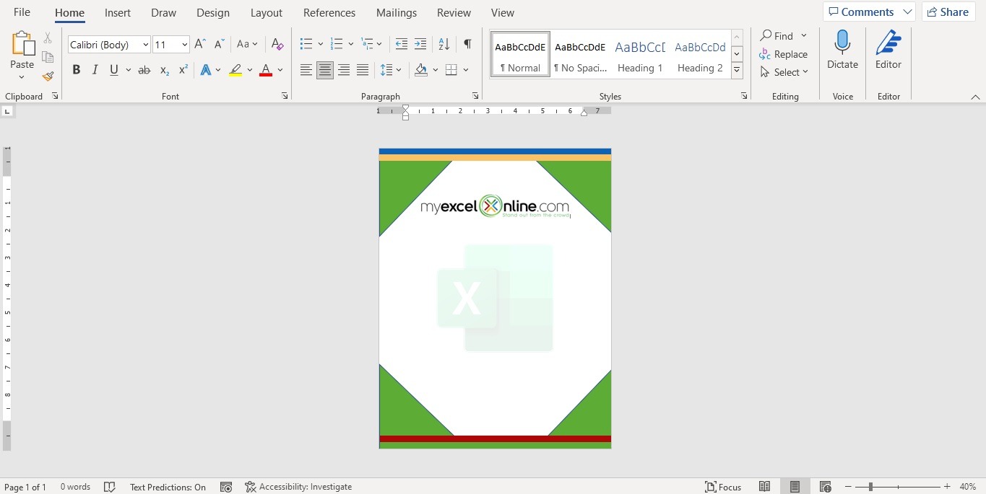Switch to the Layout tab
Screen dimensions: 986x494
[267, 13]
